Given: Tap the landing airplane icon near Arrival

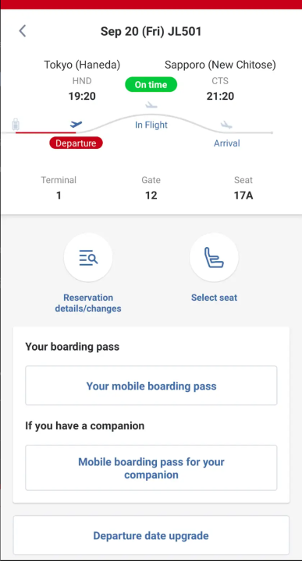Looking at the screenshot, I should coord(226,125).
